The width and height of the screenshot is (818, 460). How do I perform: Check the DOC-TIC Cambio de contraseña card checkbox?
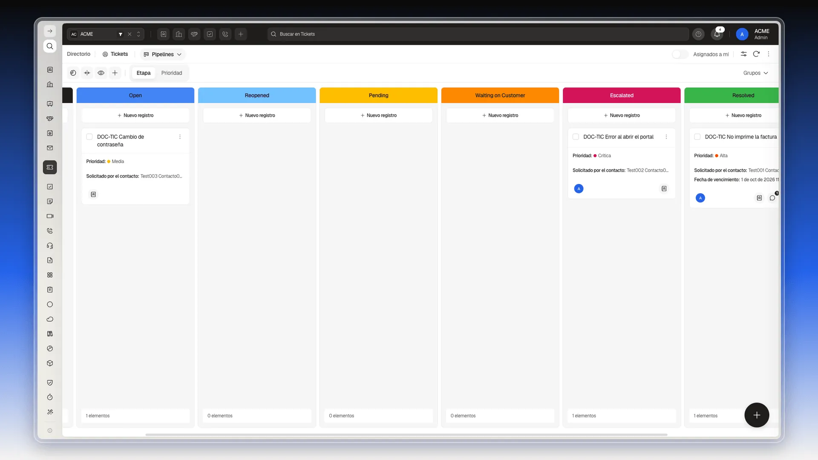(x=89, y=137)
